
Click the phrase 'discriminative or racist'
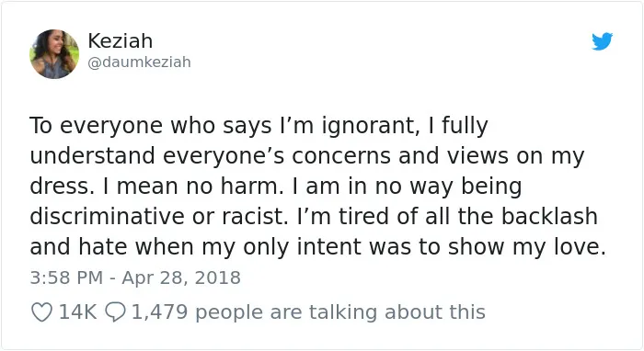tap(159, 216)
